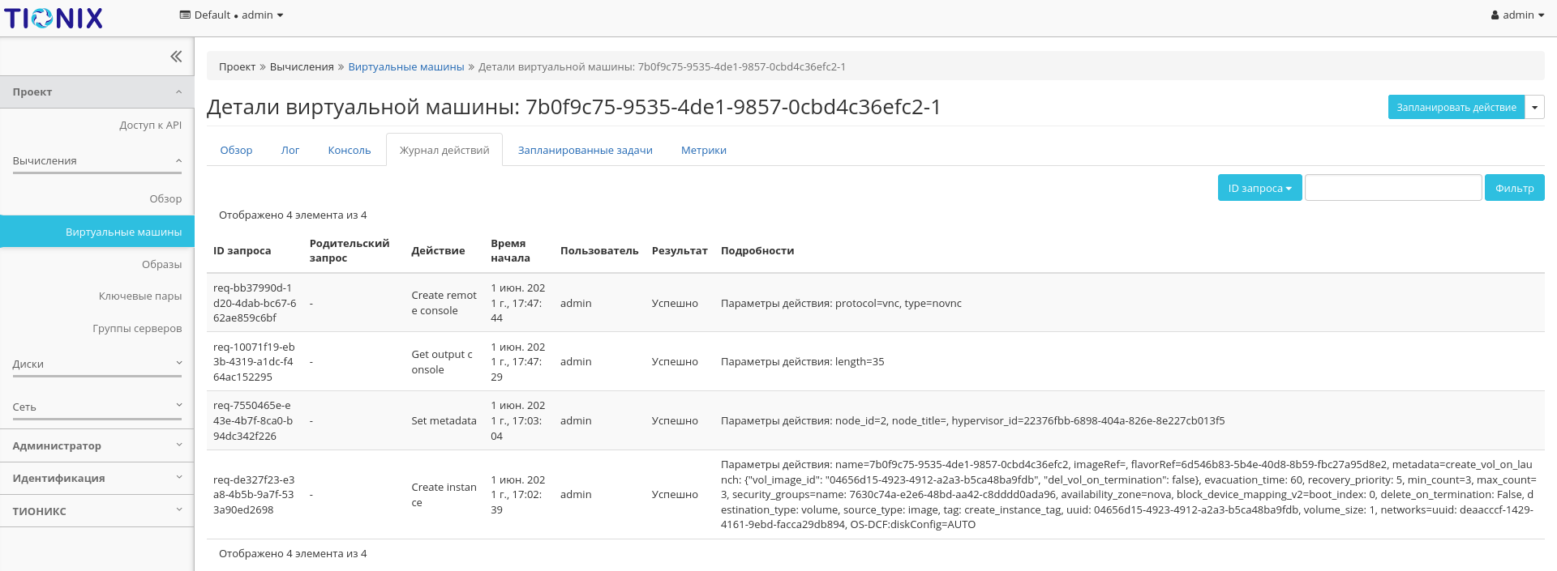Switch to the Обзор tab
Screen dimensions: 1557x571
(236, 151)
